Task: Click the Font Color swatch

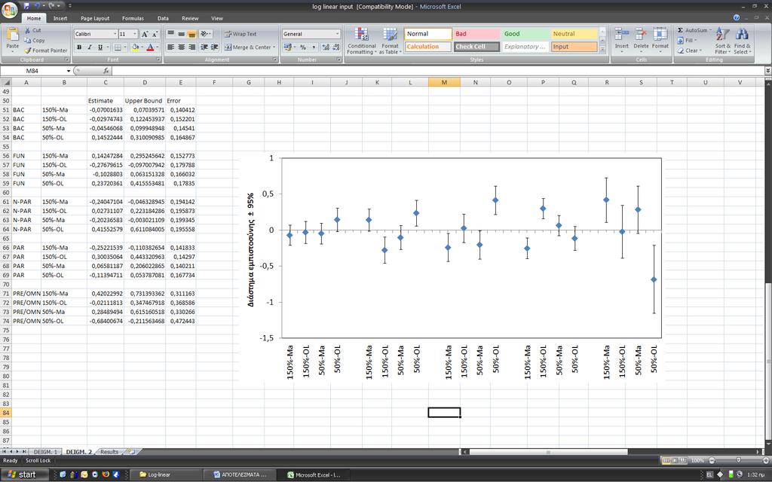Action: pos(150,47)
